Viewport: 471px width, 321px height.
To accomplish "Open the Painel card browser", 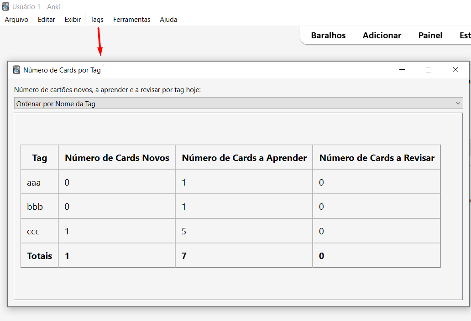I will click(x=430, y=36).
